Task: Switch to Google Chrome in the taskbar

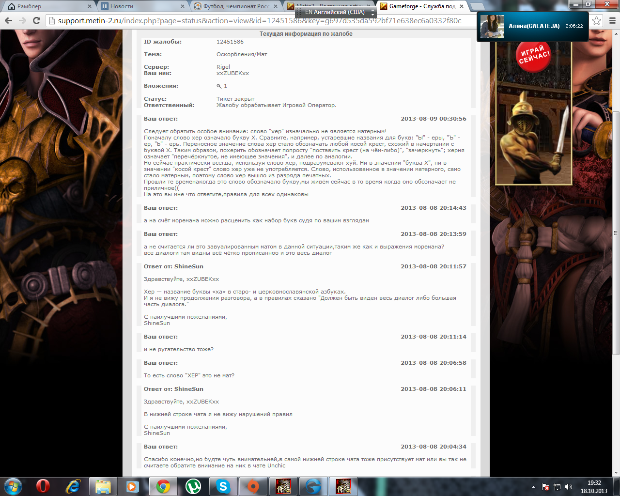Action: tap(163, 486)
